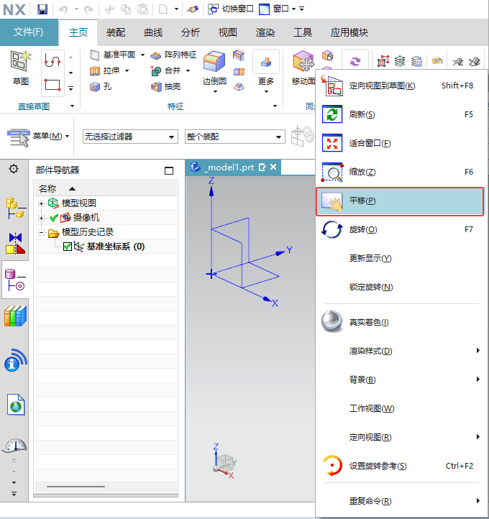Click the Pattern Feature (阵列特征) tool
Image resolution: width=489 pixels, height=519 pixels.
(x=173, y=55)
